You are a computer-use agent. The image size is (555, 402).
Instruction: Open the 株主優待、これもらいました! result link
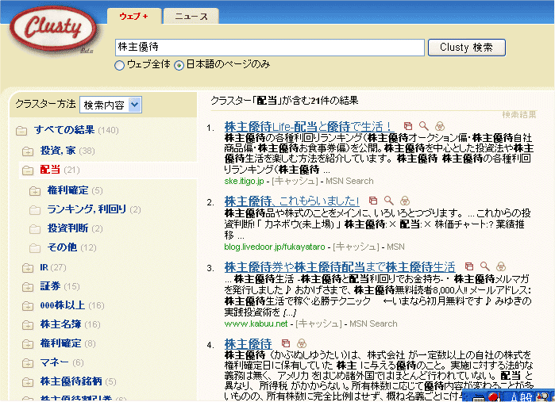(x=292, y=201)
